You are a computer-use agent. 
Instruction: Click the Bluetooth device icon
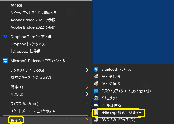[x=96, y=69]
